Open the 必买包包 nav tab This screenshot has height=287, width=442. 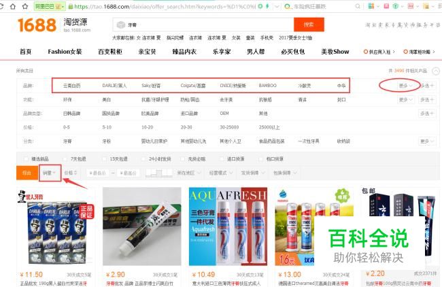click(293, 52)
